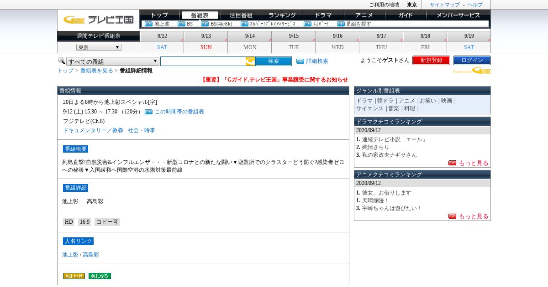The height and width of the screenshot is (287, 548).
Task: Click arrow icon before スカパー!プレミアムサービス
Action: [x=244, y=24]
